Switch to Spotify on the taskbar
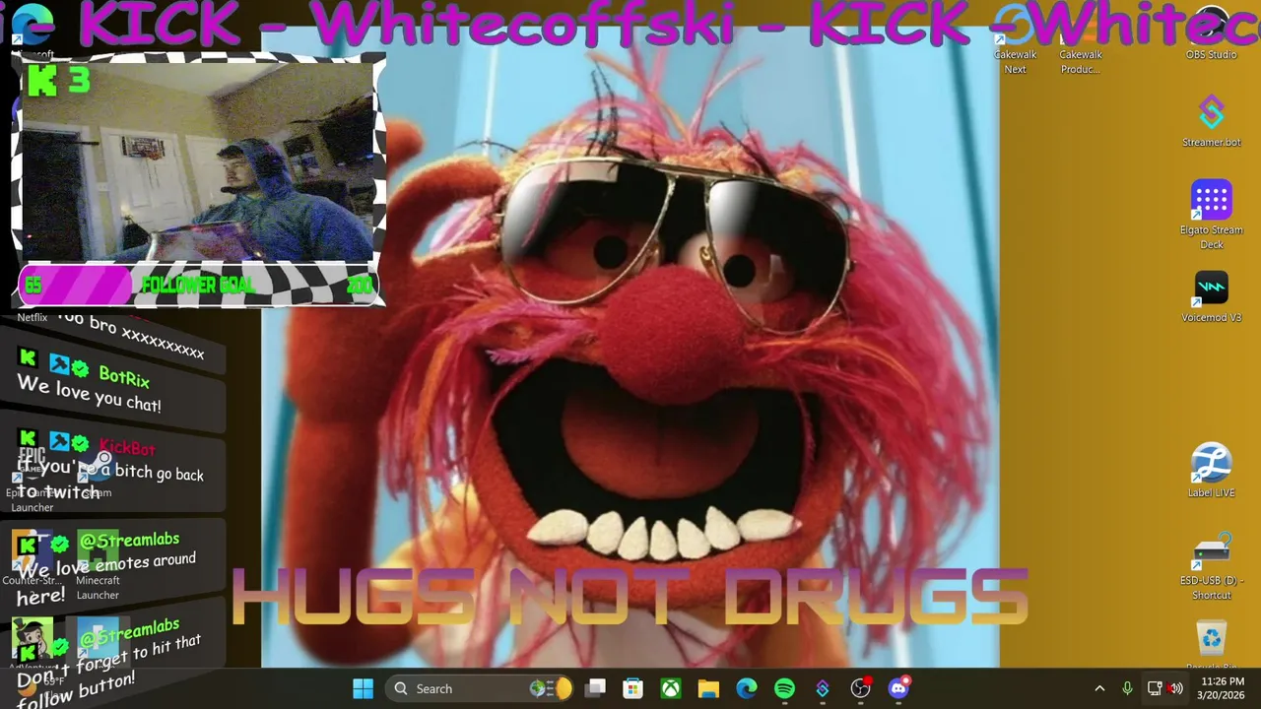 [784, 688]
